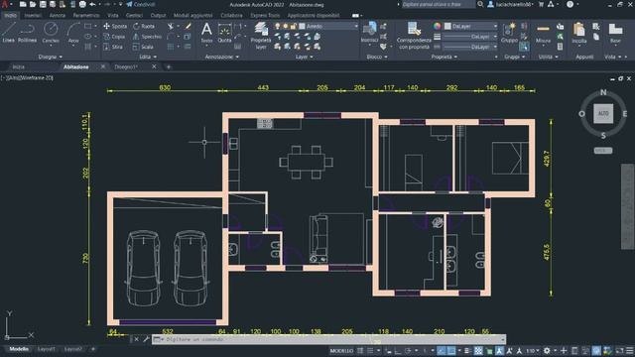Expand the Layer panel
635x357 pixels.
(x=305, y=58)
